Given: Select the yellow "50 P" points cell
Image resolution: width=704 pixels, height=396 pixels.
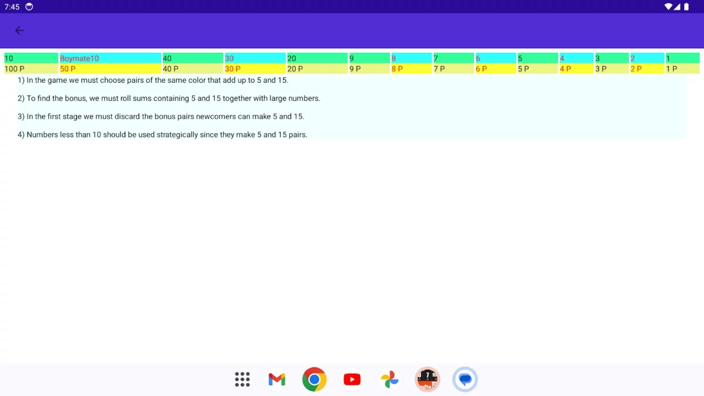Looking at the screenshot, I should click(x=110, y=69).
